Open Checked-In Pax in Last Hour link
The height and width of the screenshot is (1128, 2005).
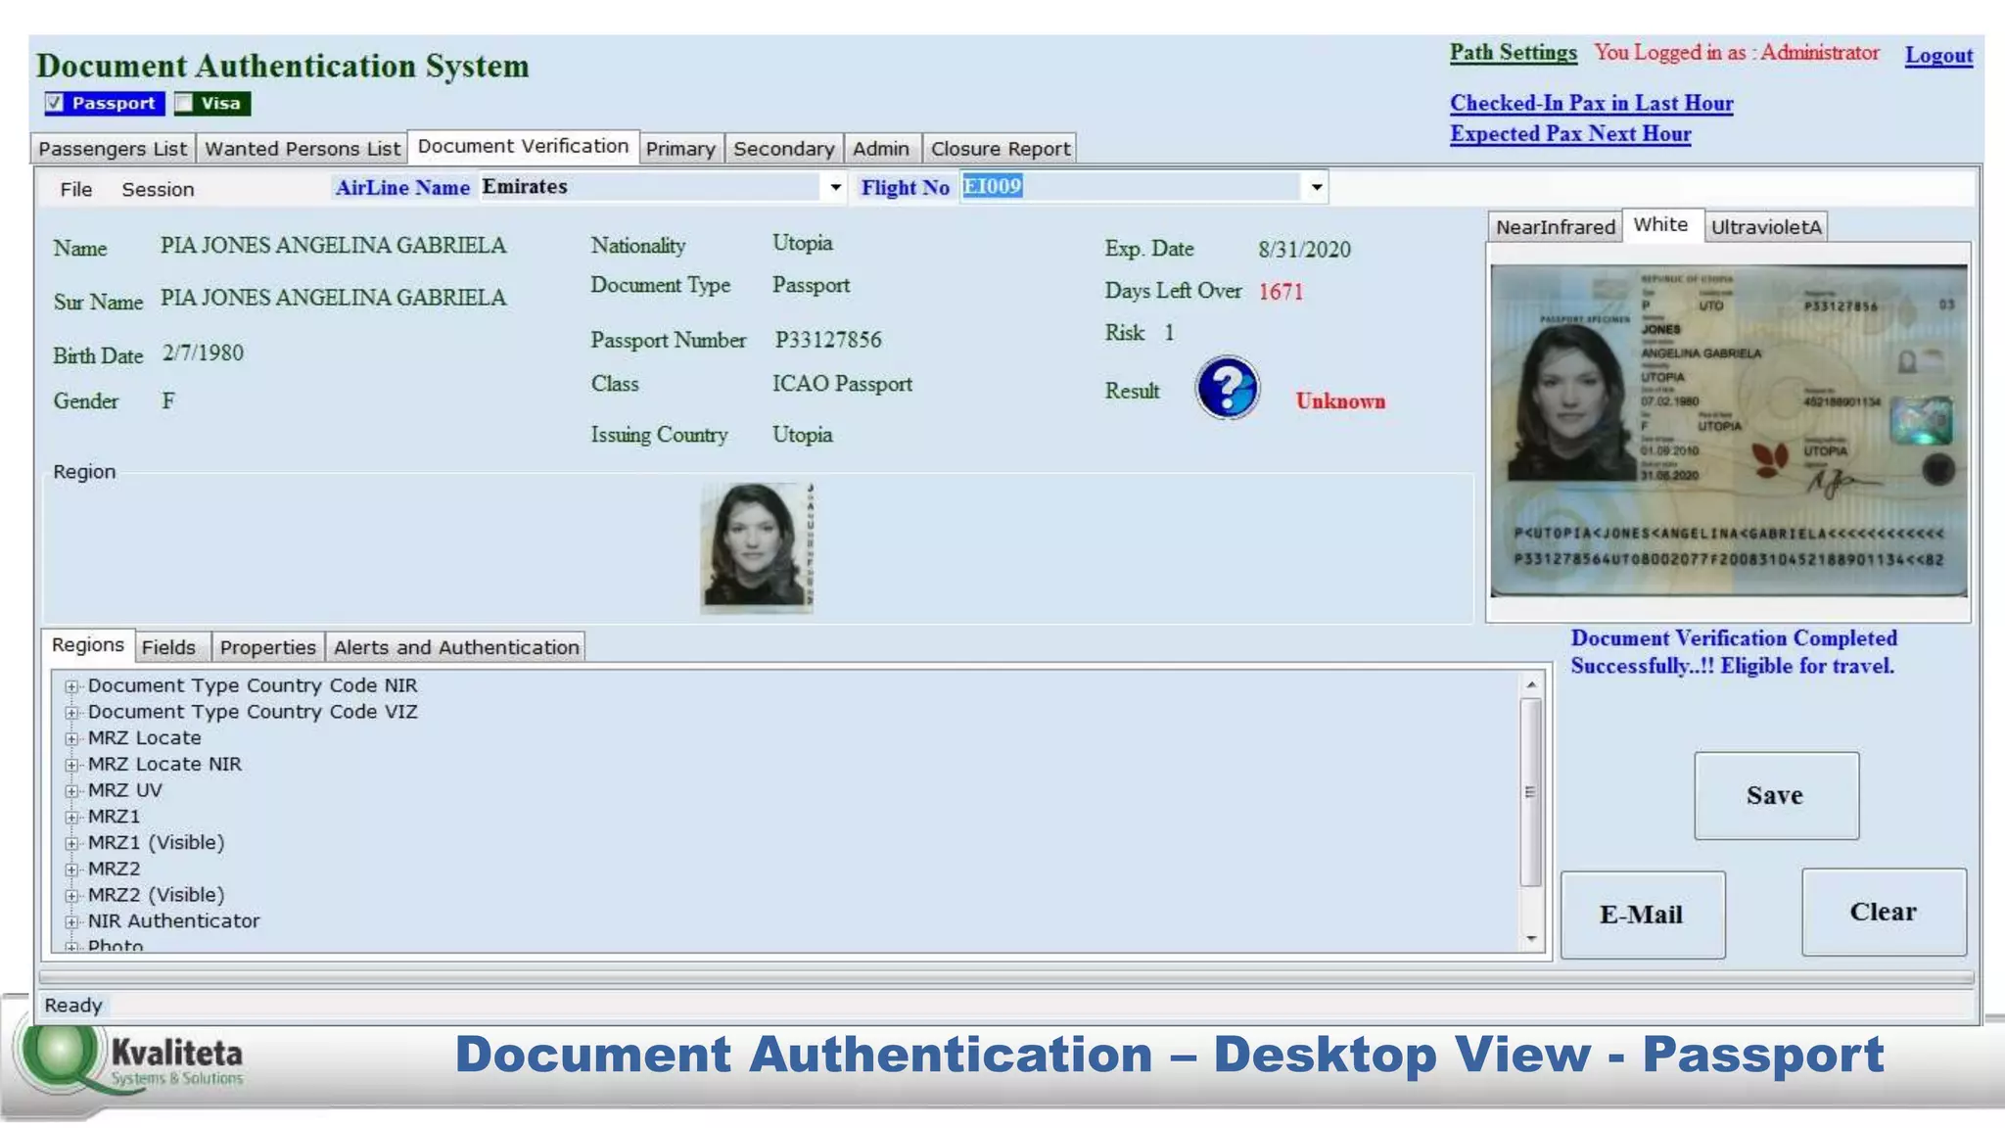(x=1591, y=103)
